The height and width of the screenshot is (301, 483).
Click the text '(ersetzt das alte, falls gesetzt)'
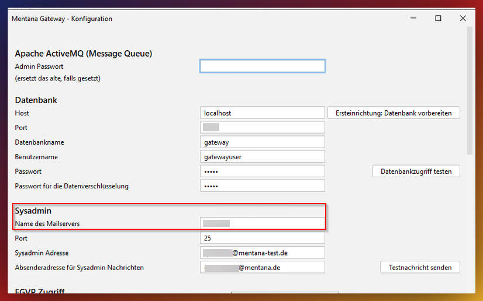[58, 78]
